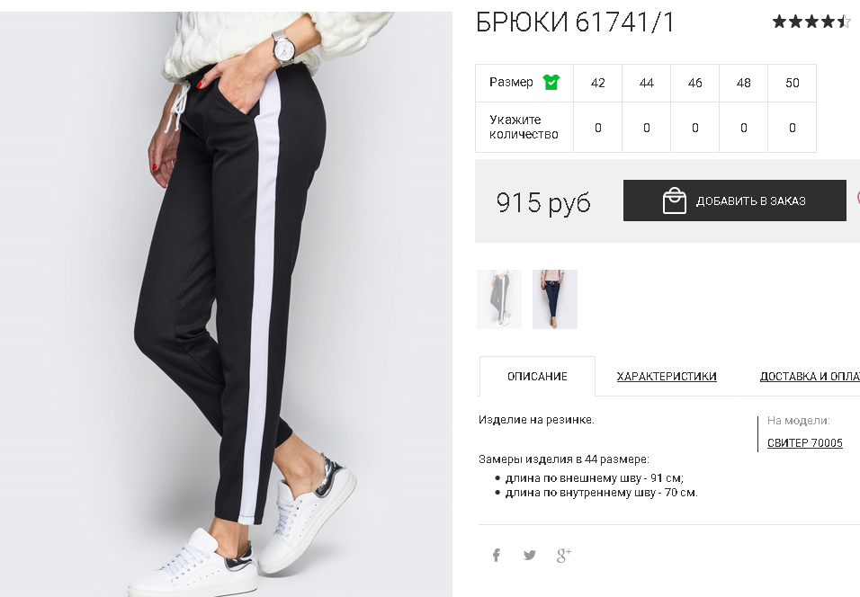Image resolution: width=860 pixels, height=597 pixels.
Task: Click the star rating icons
Action: click(x=811, y=22)
